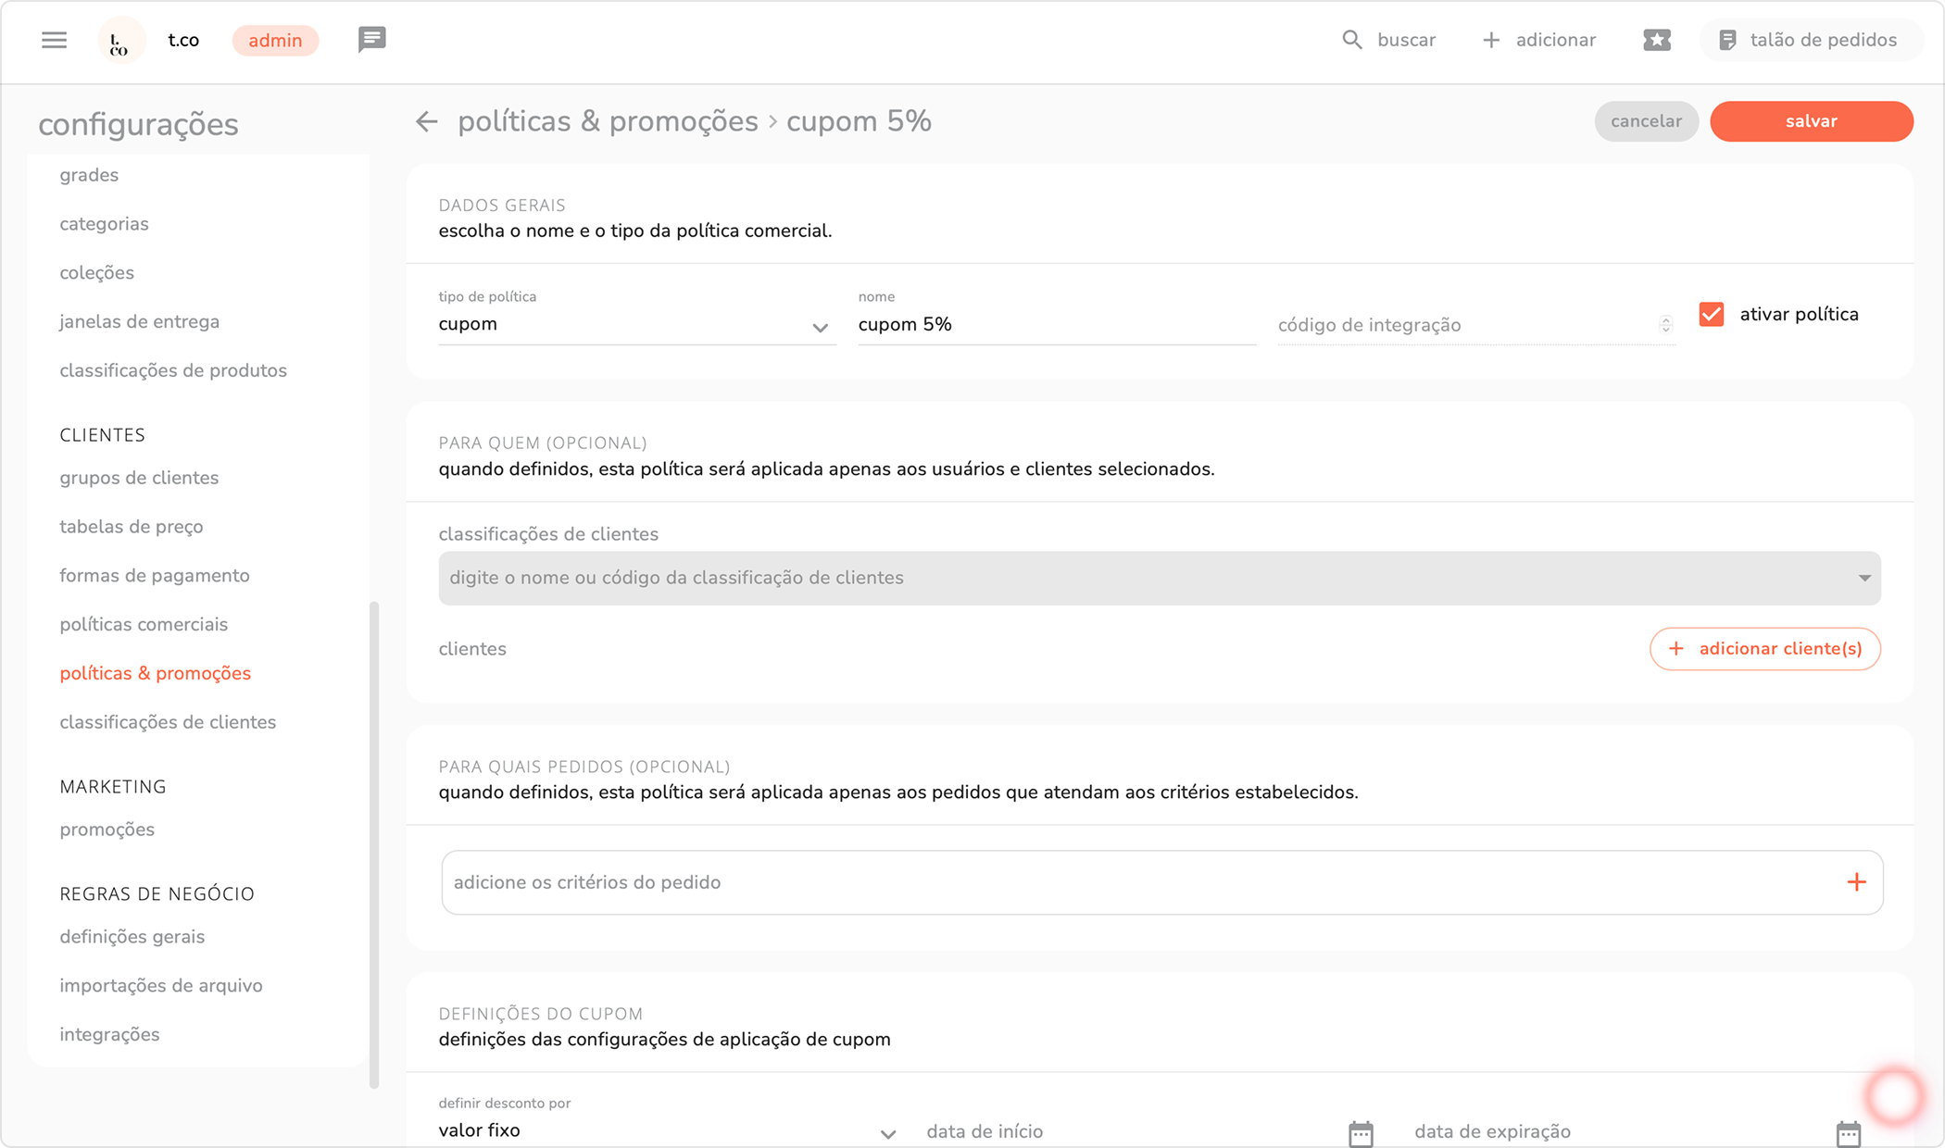
Task: Open calendar for data de início
Action: click(x=1360, y=1132)
